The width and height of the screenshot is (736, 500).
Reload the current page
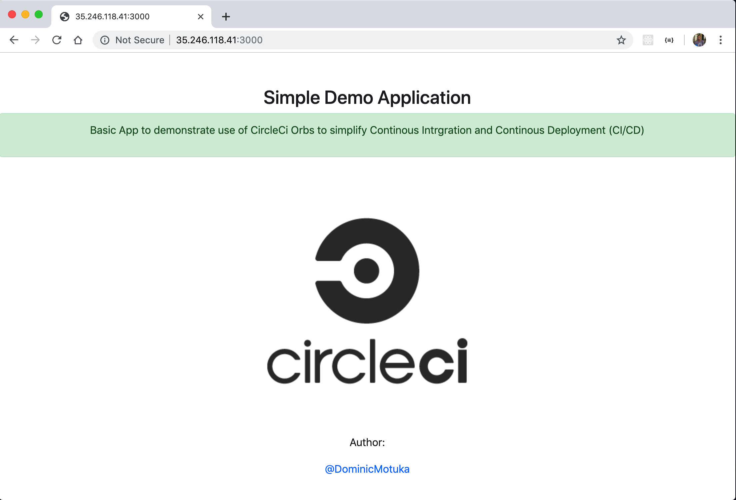(57, 40)
